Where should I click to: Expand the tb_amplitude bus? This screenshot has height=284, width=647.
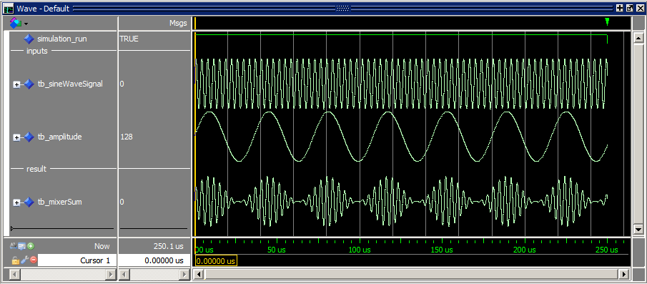click(x=16, y=137)
